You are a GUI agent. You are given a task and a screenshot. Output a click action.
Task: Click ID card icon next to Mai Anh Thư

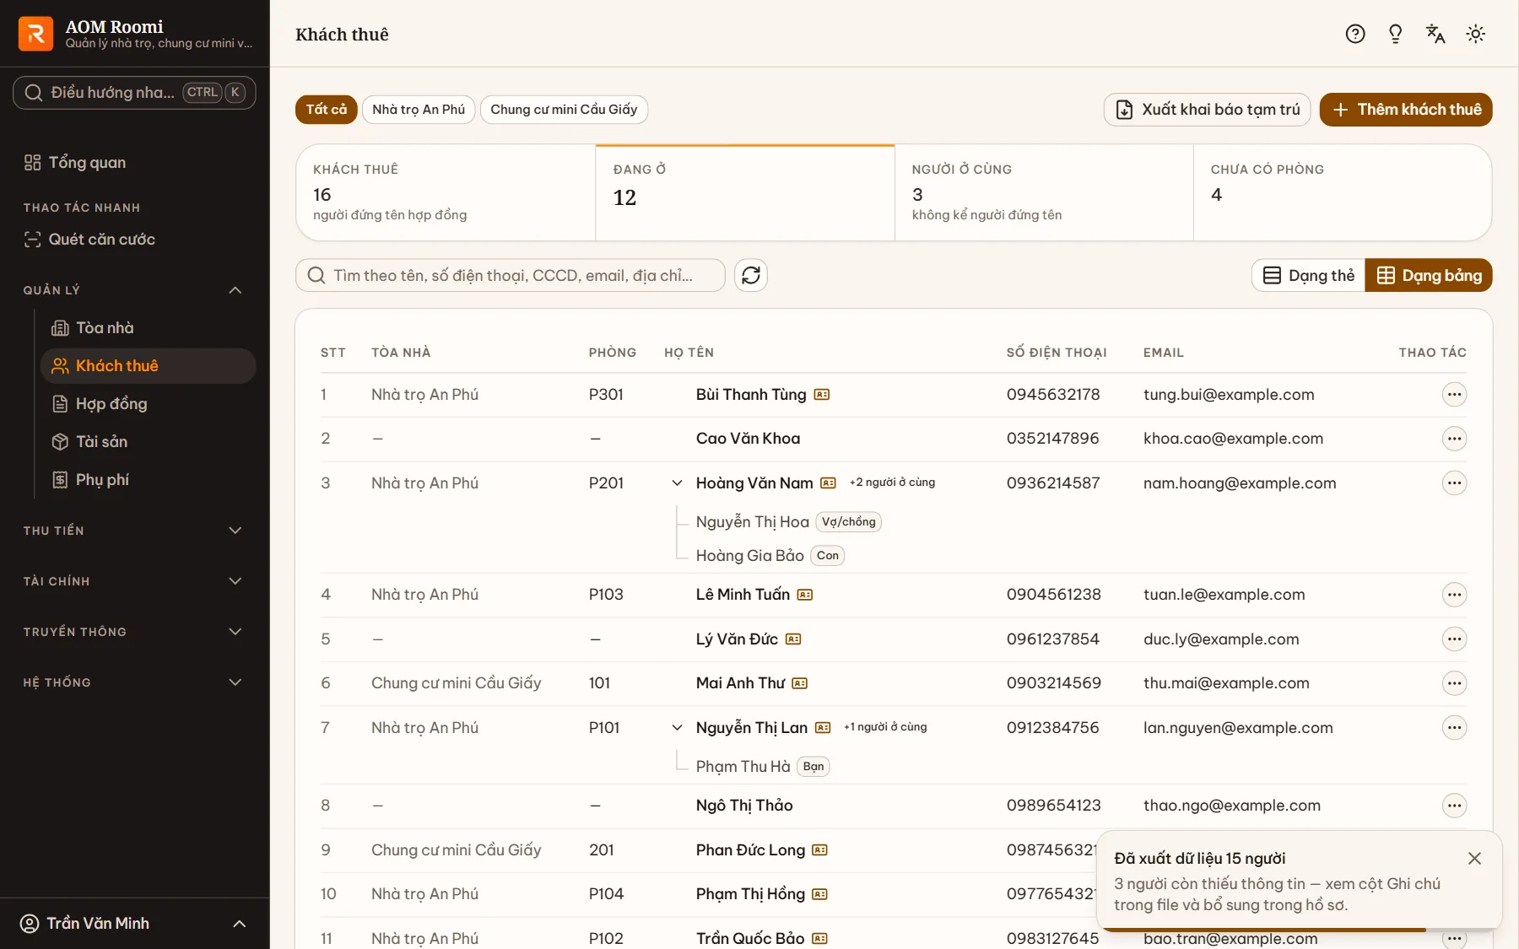point(800,683)
